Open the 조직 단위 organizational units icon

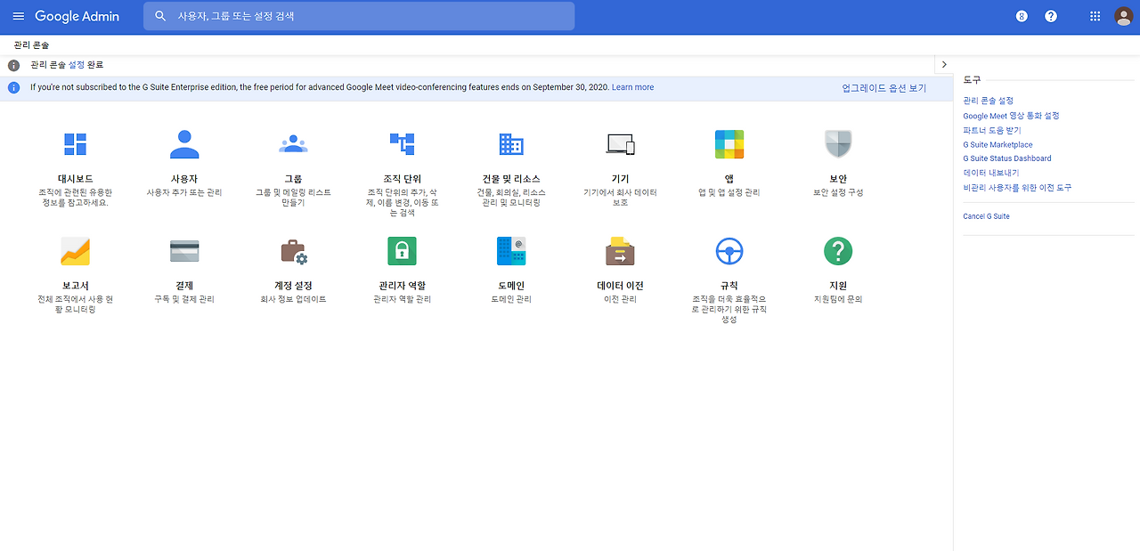click(403, 144)
